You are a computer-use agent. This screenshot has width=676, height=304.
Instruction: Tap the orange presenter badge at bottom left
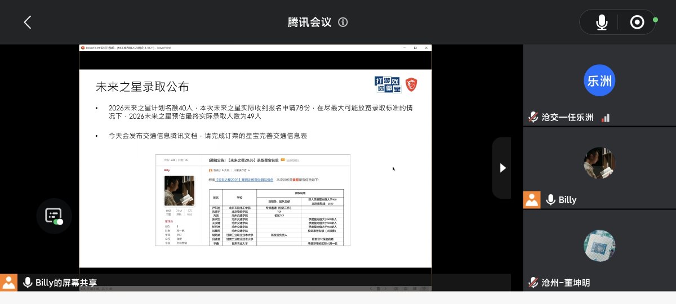[x=8, y=283]
